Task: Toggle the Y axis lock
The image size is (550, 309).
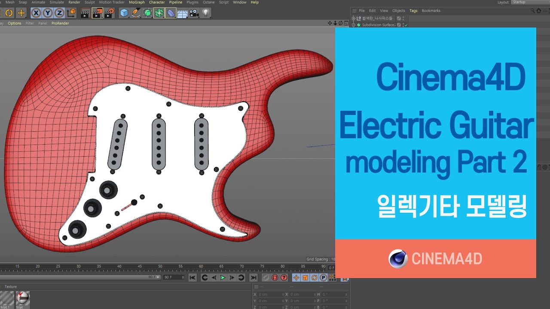Action: [x=48, y=13]
